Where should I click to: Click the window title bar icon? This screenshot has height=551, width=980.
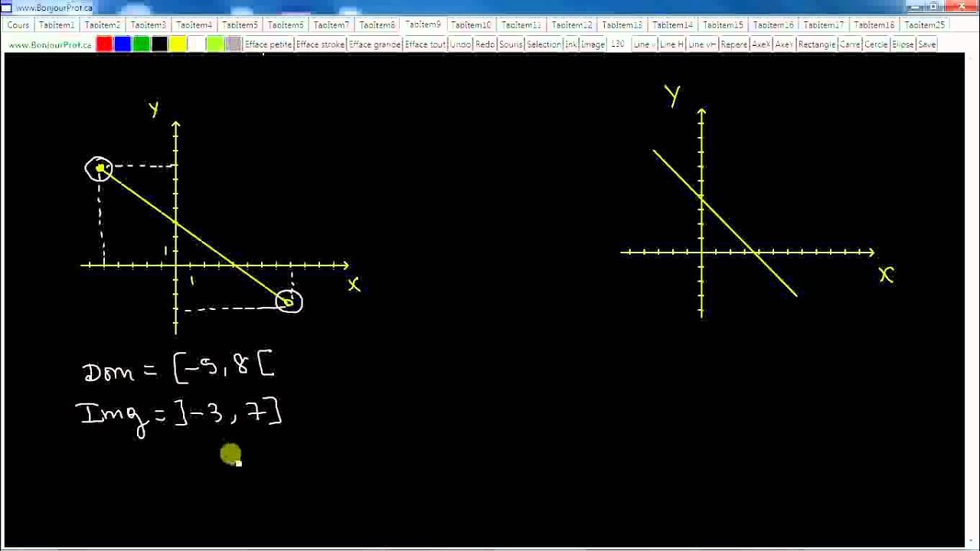click(x=6, y=7)
